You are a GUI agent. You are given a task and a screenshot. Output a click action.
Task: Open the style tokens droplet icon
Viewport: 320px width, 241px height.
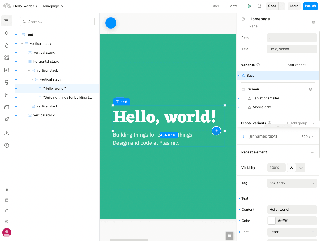[7, 45]
